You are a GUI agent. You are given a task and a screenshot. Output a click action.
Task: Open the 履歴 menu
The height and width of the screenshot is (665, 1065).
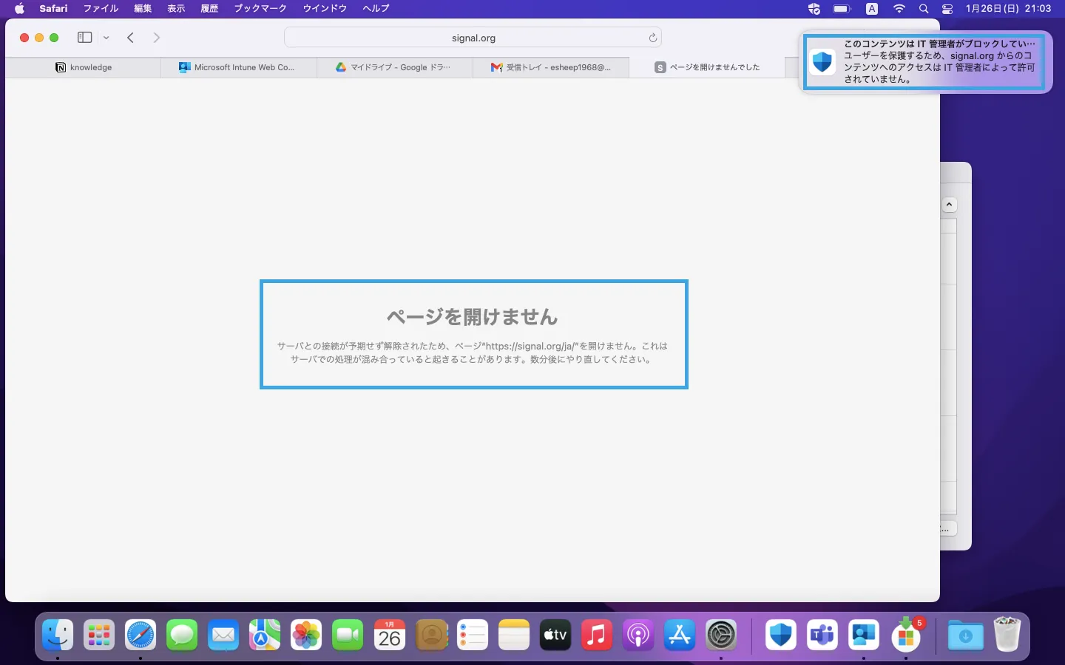coord(209,8)
